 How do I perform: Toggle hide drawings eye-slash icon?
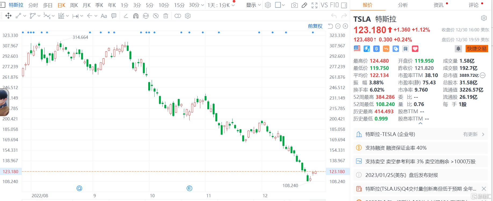[x=156, y=16]
